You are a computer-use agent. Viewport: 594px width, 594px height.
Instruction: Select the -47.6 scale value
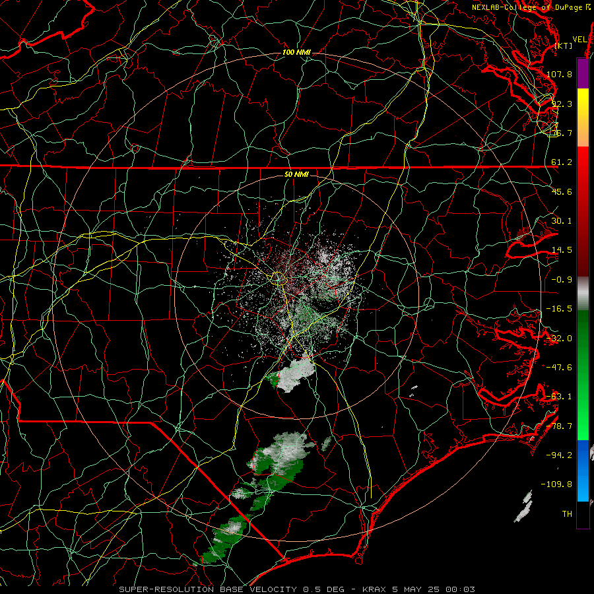pyautogui.click(x=559, y=368)
